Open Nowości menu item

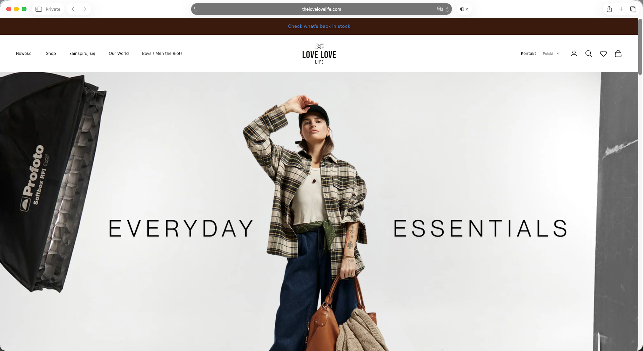pyautogui.click(x=24, y=54)
